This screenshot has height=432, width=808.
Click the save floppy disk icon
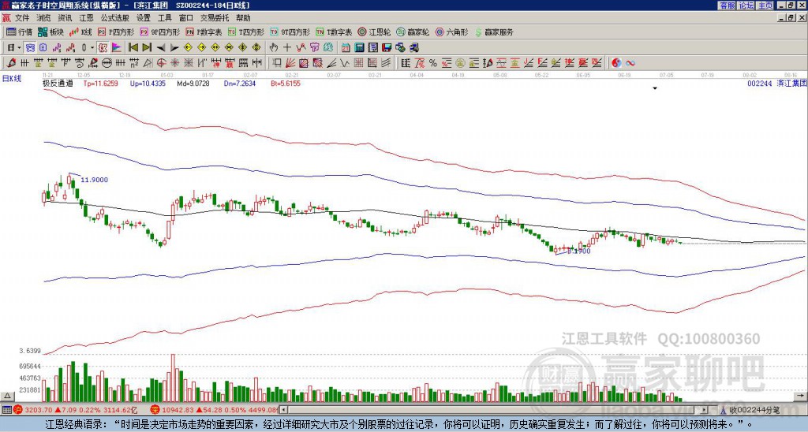coord(387,48)
